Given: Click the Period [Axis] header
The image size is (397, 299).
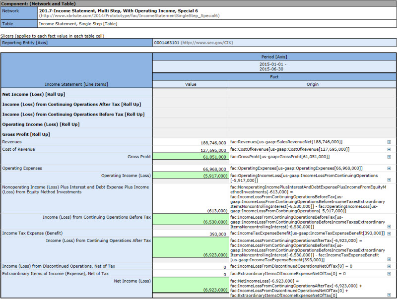Looking at the screenshot, I should 274,57.
